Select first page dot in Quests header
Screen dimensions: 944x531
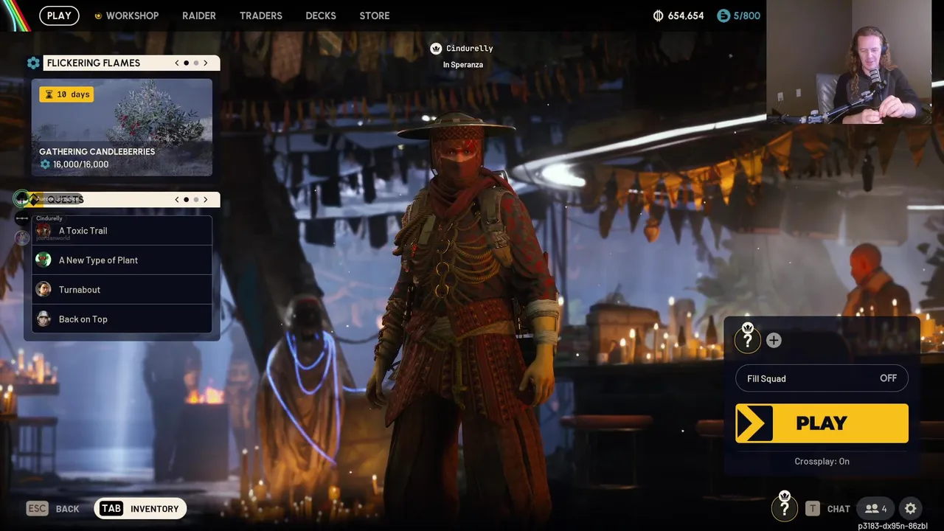click(187, 199)
